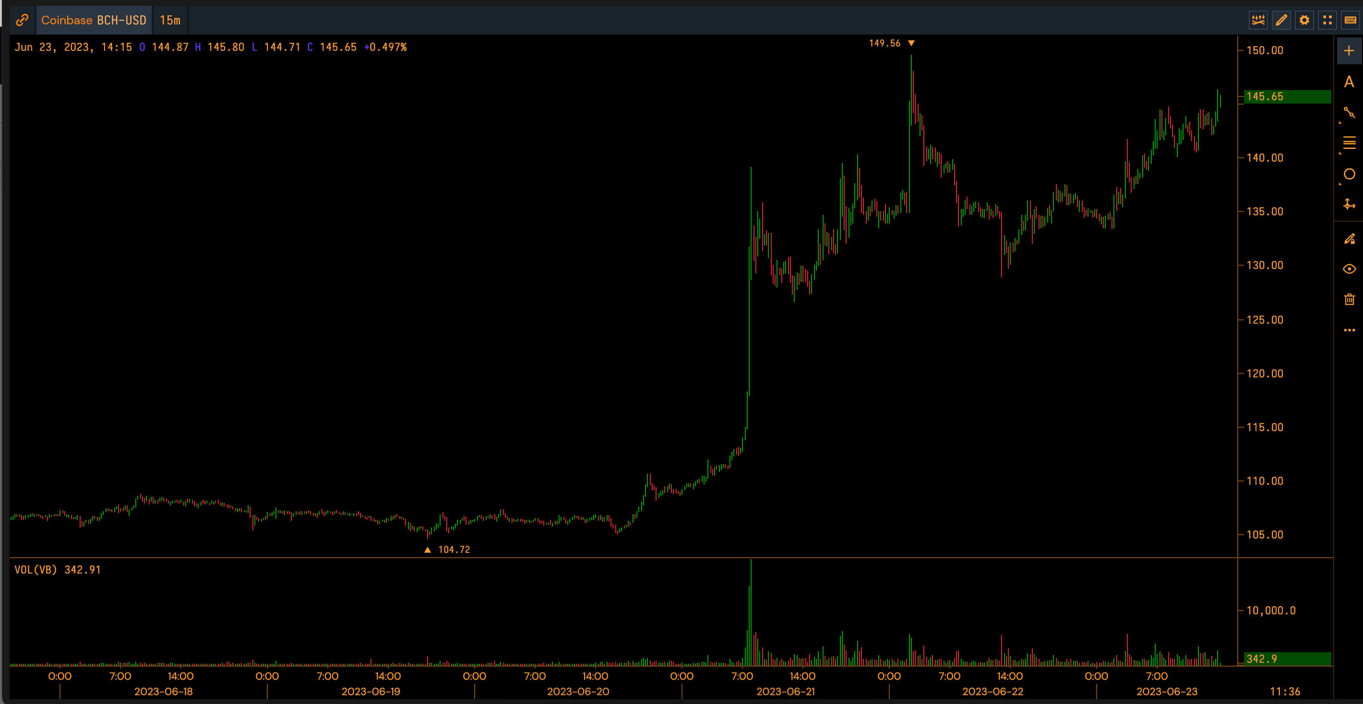The image size is (1363, 704).
Task: Delete drawings with the trash icon
Action: 1349,299
